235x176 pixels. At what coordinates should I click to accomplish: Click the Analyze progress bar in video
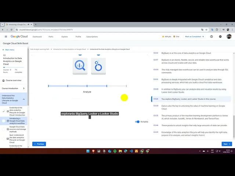coord(87,86)
